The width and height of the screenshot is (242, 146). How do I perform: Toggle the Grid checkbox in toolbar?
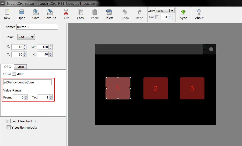coord(157,17)
